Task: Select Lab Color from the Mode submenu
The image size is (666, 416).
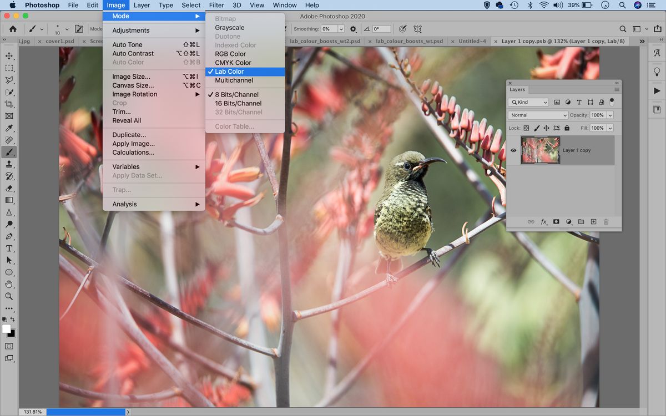Action: click(x=229, y=71)
